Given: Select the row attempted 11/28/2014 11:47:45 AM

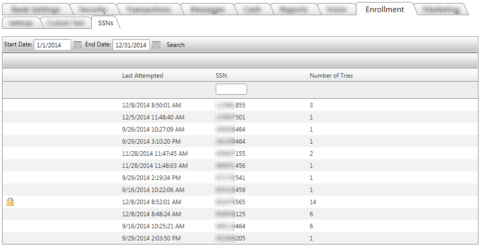Looking at the screenshot, I should tap(154, 154).
